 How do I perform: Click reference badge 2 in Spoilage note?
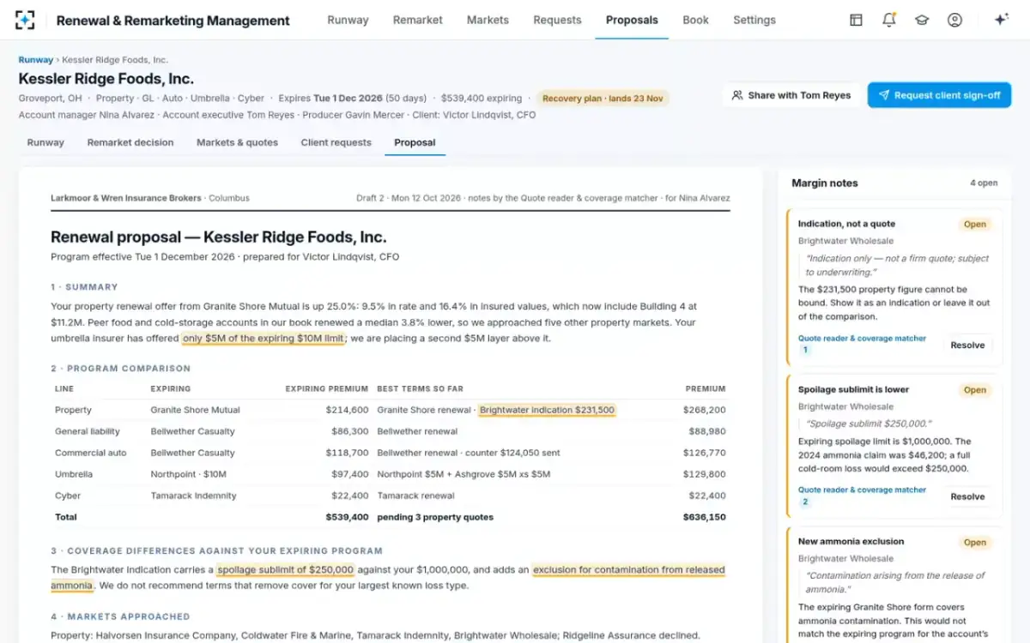[805, 502]
